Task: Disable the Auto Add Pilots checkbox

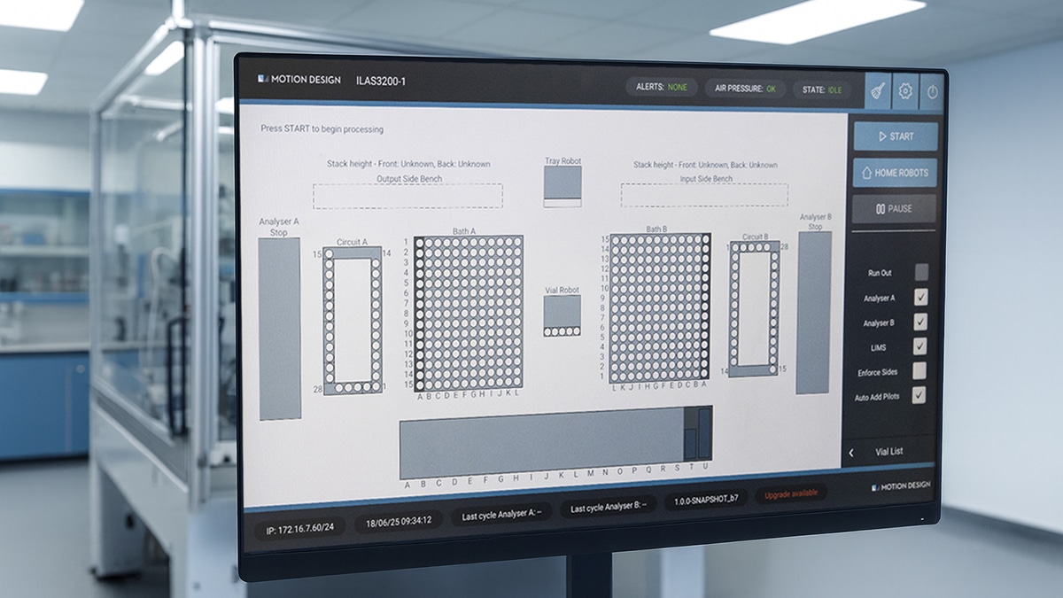Action: (919, 395)
